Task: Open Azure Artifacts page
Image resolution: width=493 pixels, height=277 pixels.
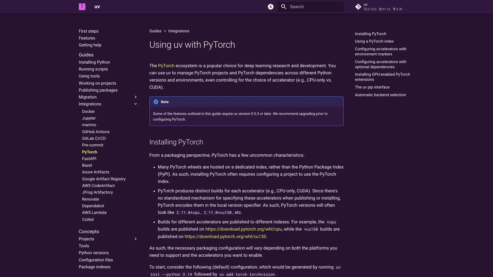Action: tap(96, 172)
